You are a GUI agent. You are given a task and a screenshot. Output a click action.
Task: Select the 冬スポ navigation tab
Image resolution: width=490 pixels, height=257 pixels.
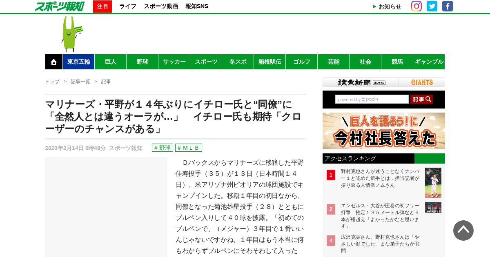(x=238, y=62)
